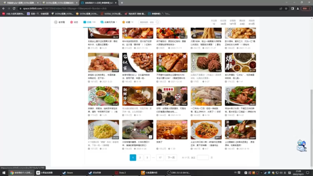313x176 pixels.
Task: Click the 关注数 12 stat
Action: tap(214, 22)
